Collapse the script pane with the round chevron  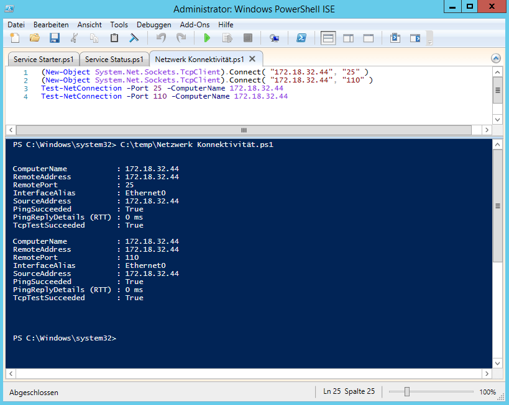pyautogui.click(x=495, y=58)
